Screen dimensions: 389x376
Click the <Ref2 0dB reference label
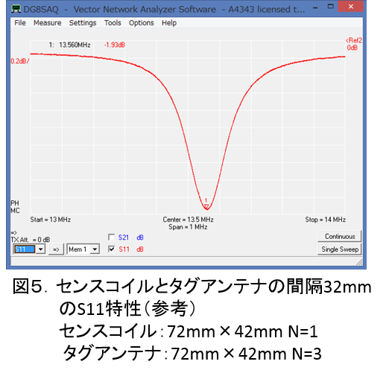354,44
